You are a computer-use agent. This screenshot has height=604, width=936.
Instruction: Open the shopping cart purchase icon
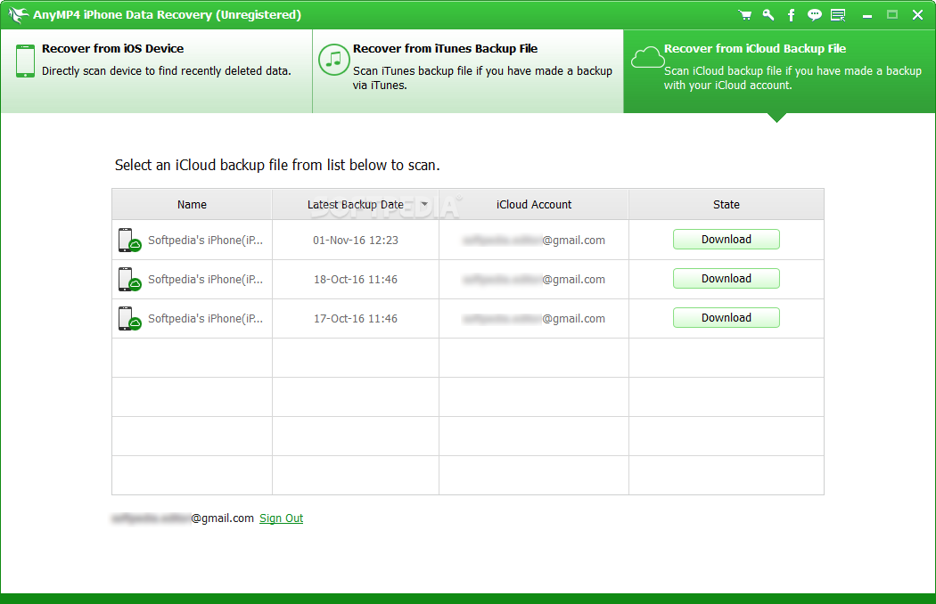[744, 15]
